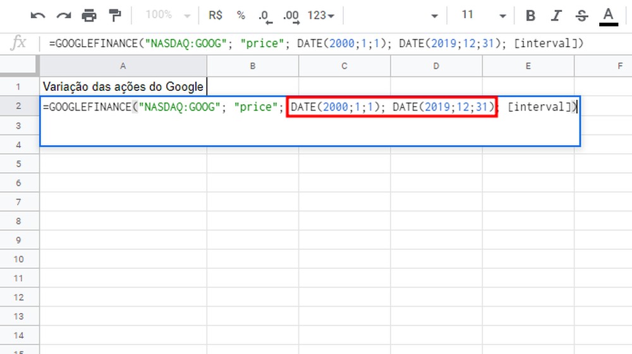This screenshot has height=354, width=632.
Task: Select the paint format tool
Action: tap(115, 16)
